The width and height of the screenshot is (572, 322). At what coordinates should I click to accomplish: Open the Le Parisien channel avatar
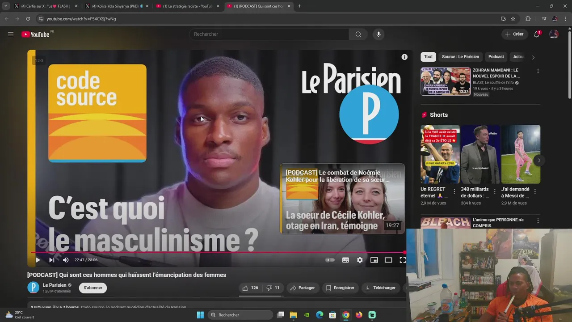[34, 288]
